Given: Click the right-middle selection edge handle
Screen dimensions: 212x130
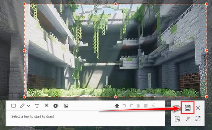Looking at the screenshot, I should [207, 50].
